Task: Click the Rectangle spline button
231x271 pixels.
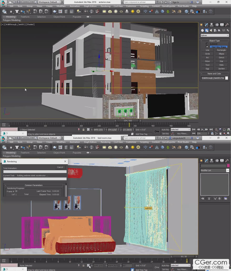Action: (x=221, y=50)
